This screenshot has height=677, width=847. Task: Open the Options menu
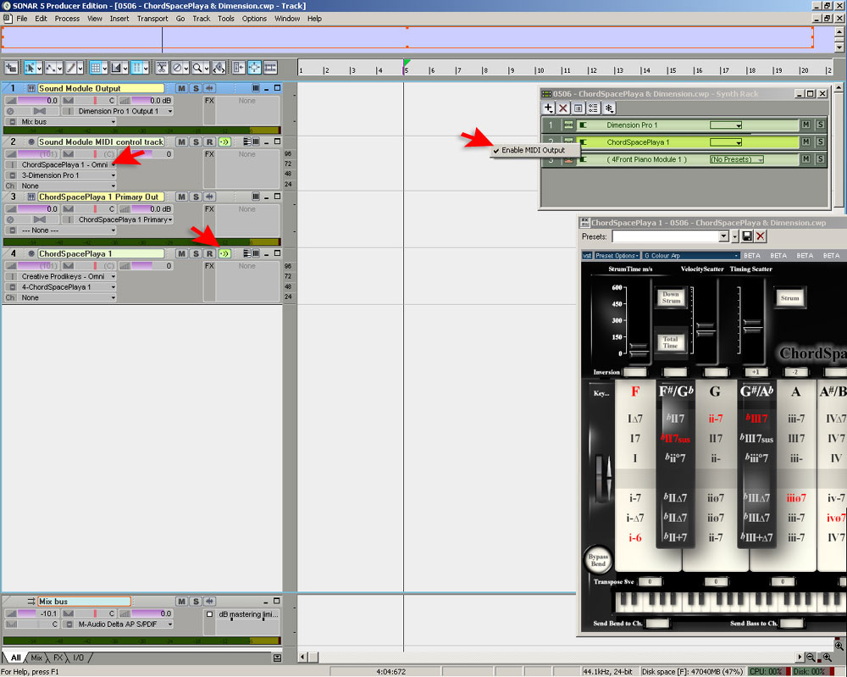coord(254,19)
